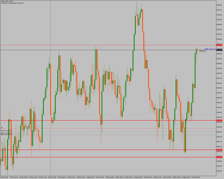Select the pale red top resistance line
Screen dimensions: 224x179
tap(108, 45)
